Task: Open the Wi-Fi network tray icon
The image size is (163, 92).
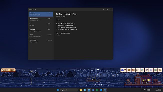Action: point(145,90)
